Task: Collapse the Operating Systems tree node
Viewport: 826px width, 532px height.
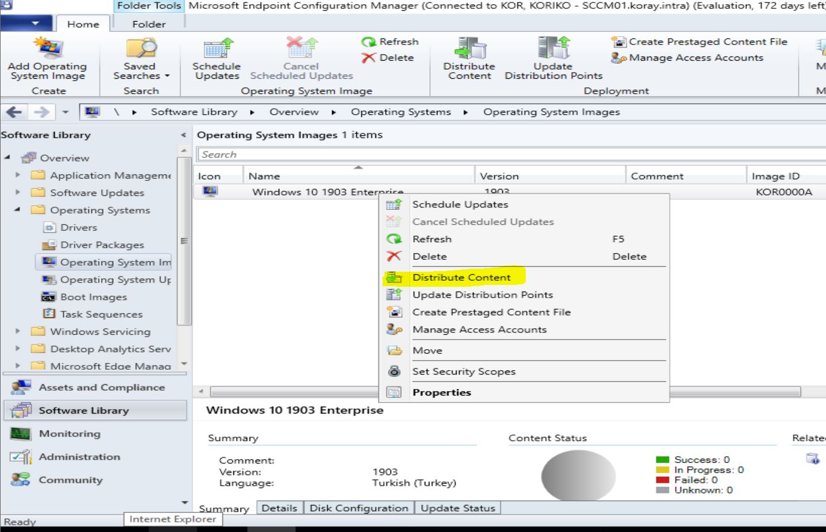Action: click(x=18, y=210)
